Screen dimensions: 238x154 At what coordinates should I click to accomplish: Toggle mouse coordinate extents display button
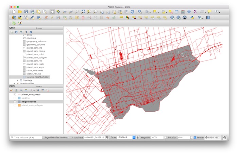(x=107, y=137)
